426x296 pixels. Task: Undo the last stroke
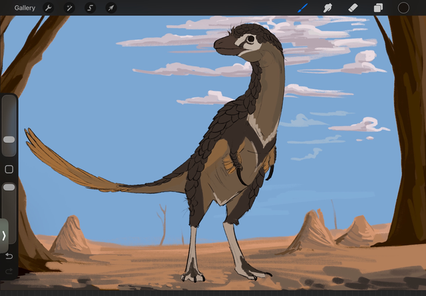tap(9, 256)
